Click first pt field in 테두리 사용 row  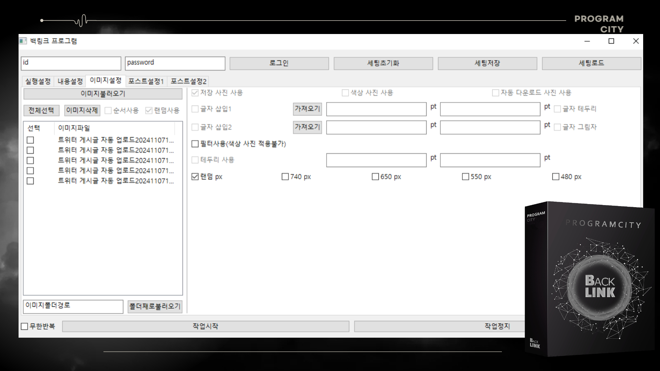pos(376,160)
